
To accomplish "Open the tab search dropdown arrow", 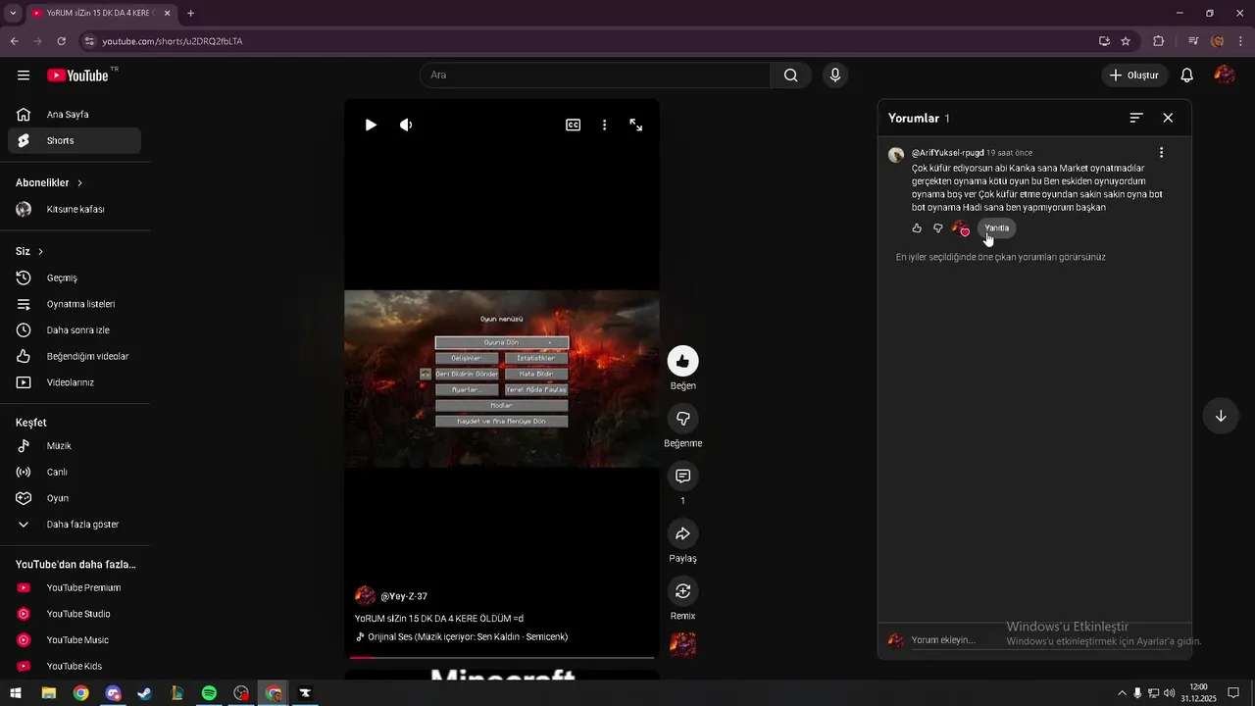I will click(x=13, y=13).
